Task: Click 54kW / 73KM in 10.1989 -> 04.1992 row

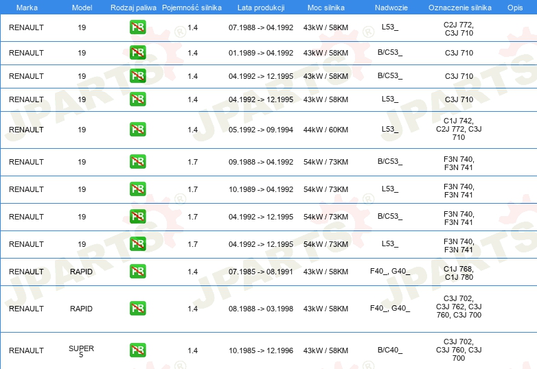Action: pyautogui.click(x=325, y=189)
